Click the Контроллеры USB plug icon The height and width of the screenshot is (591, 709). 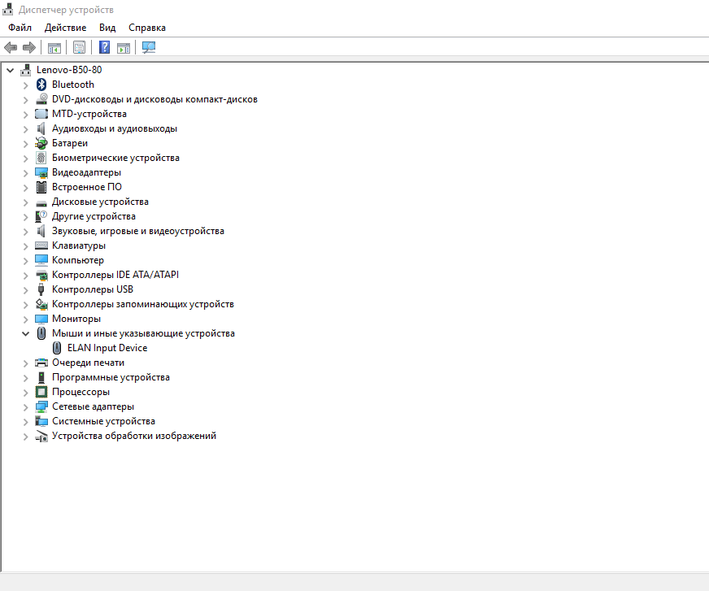pos(41,289)
